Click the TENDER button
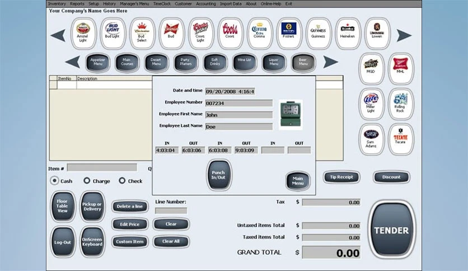 391,230
